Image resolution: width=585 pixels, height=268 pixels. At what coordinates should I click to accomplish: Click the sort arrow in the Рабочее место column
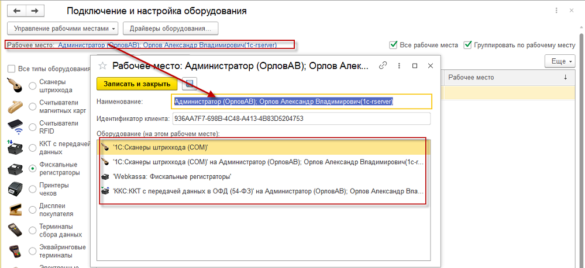pos(566,78)
